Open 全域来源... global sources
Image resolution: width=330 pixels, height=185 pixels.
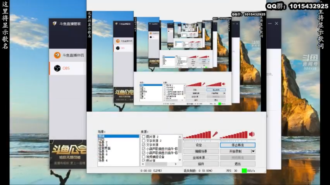[x=201, y=157]
